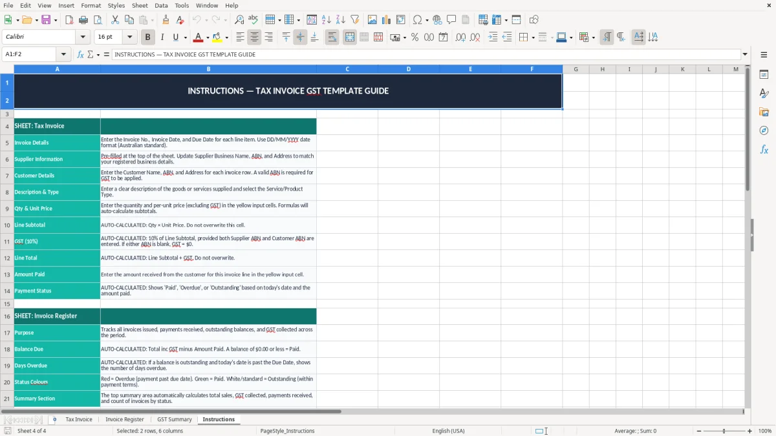Click the 100% zoom level
Viewport: 776px width, 436px height.
[x=765, y=431]
